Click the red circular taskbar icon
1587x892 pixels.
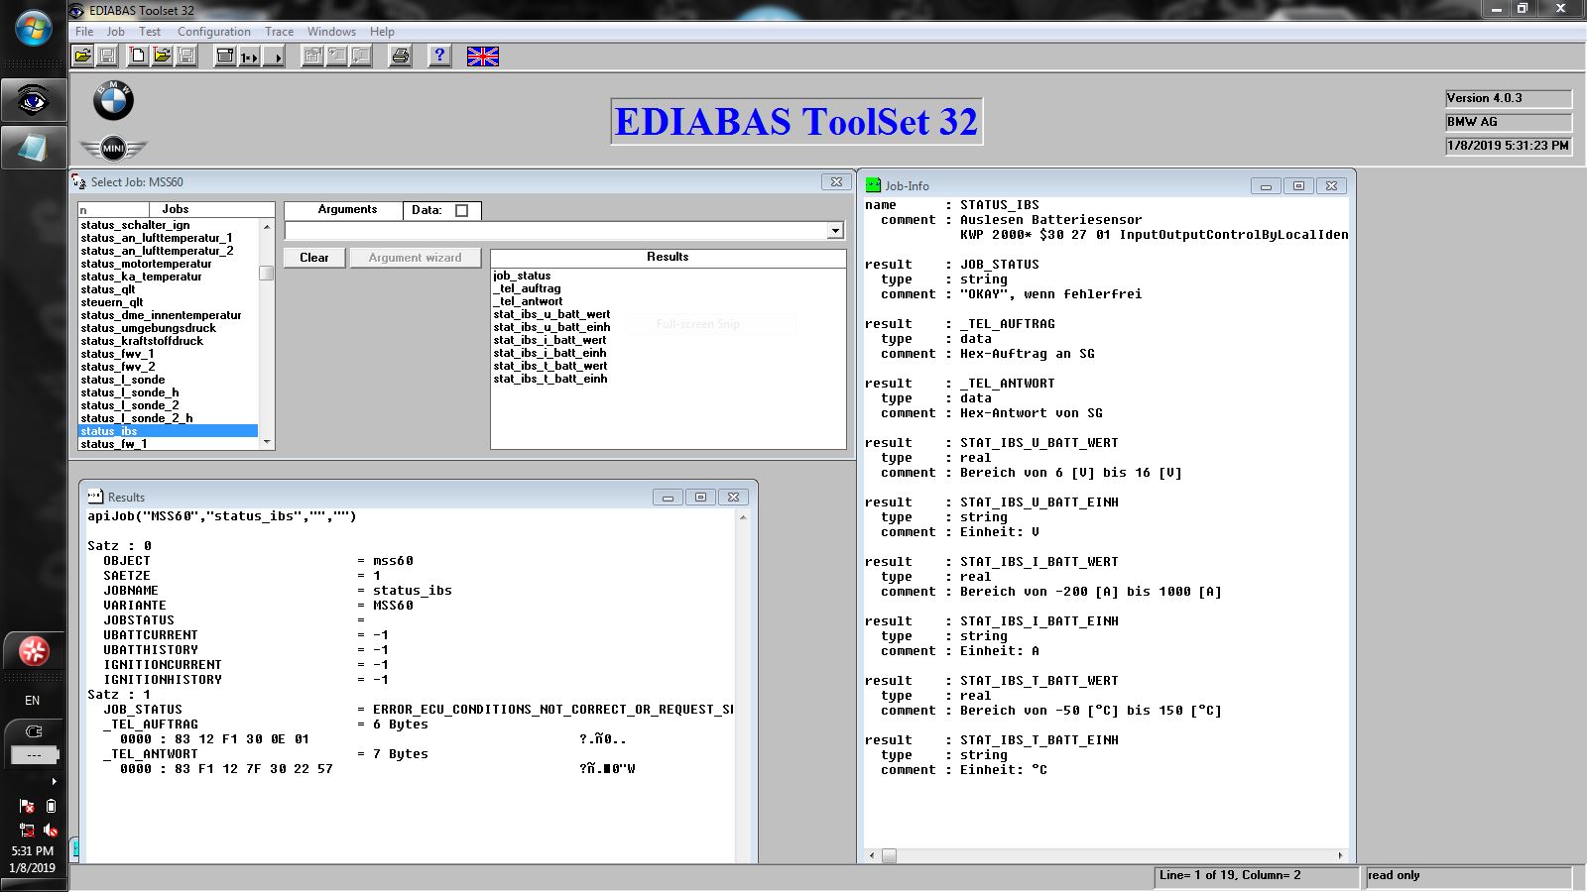[x=34, y=651]
